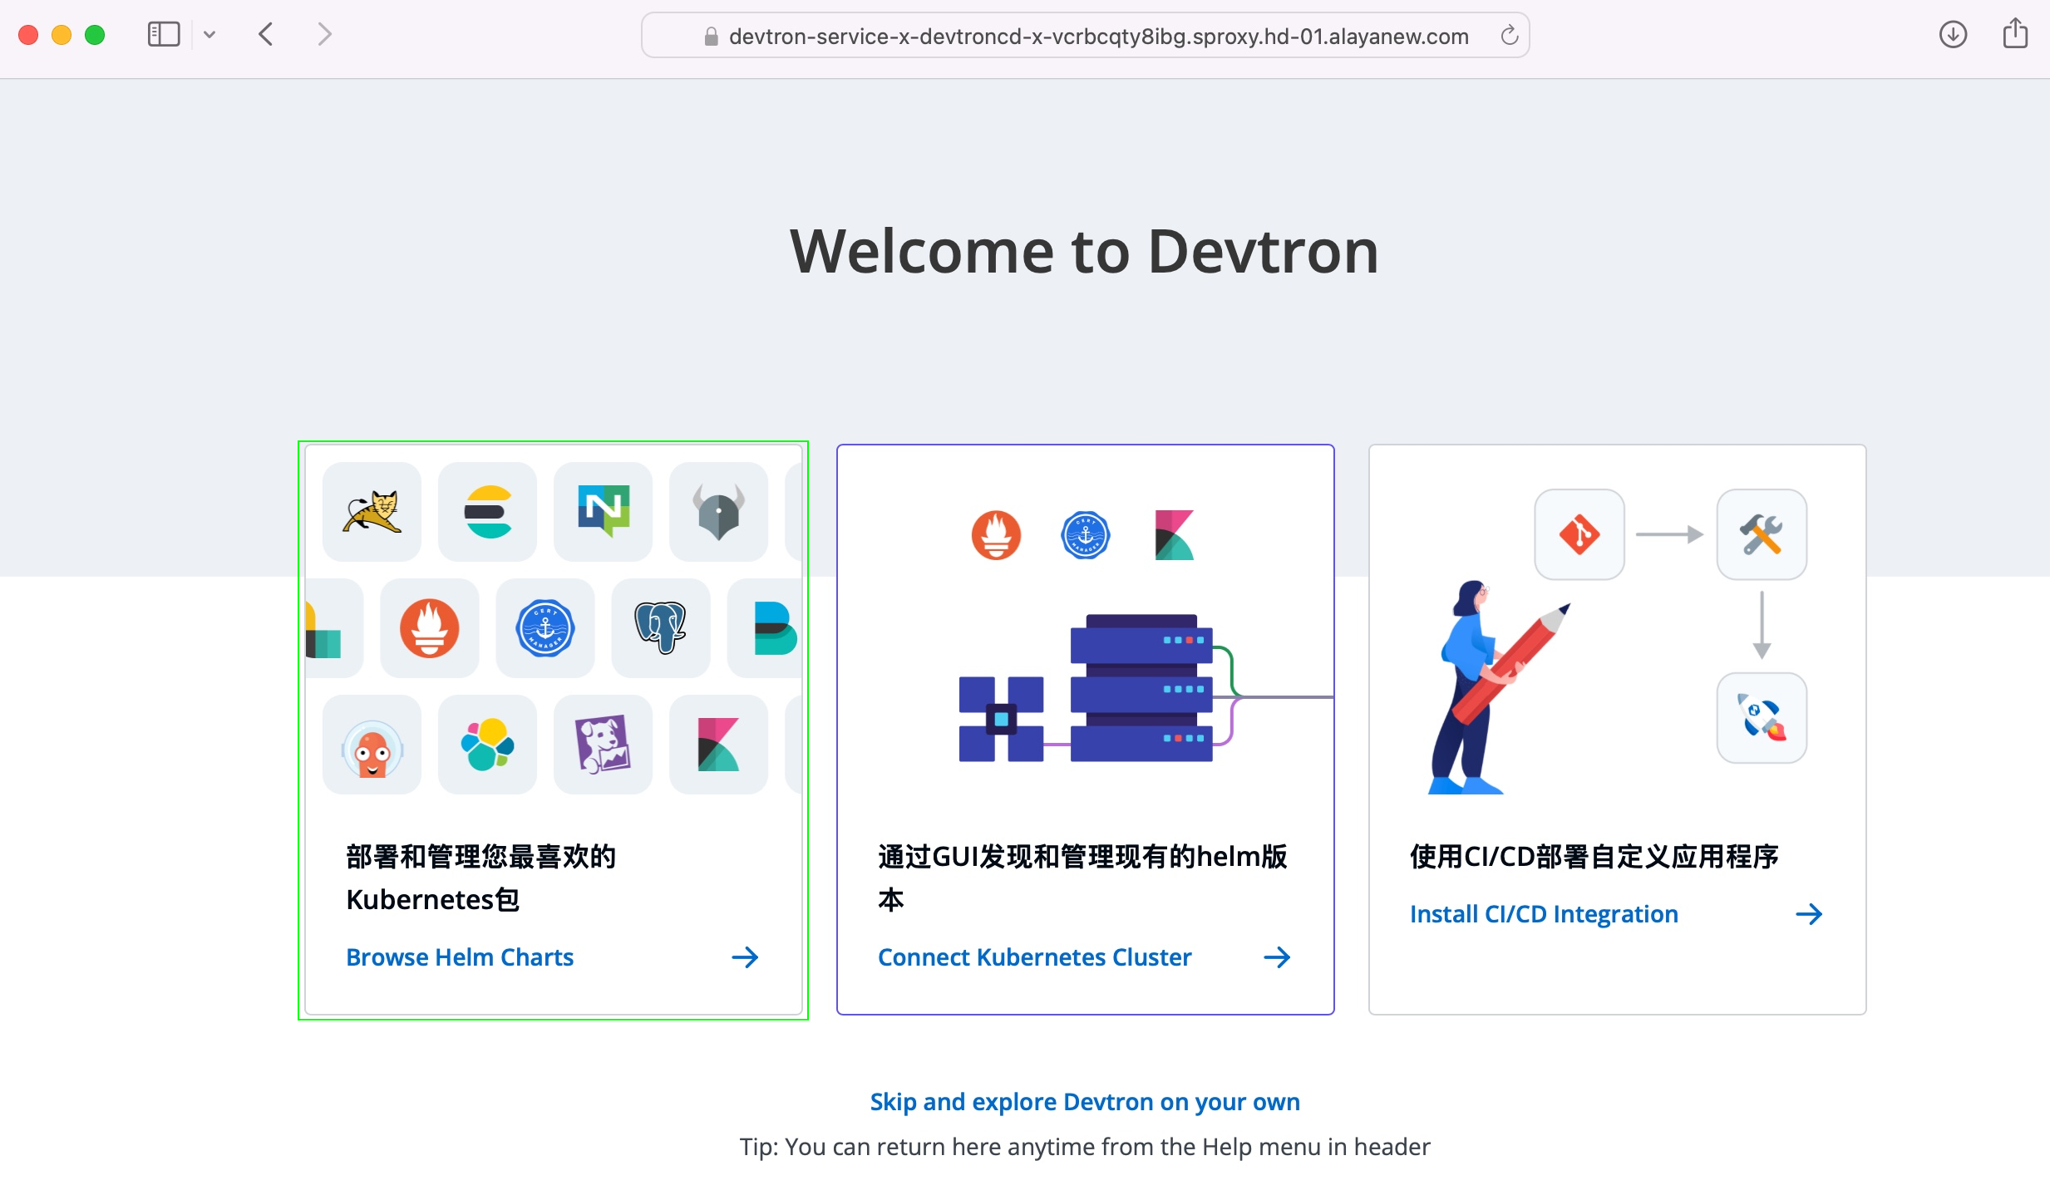Click the Datadog dog logo tile
The image size is (2050, 1195).
[604, 745]
